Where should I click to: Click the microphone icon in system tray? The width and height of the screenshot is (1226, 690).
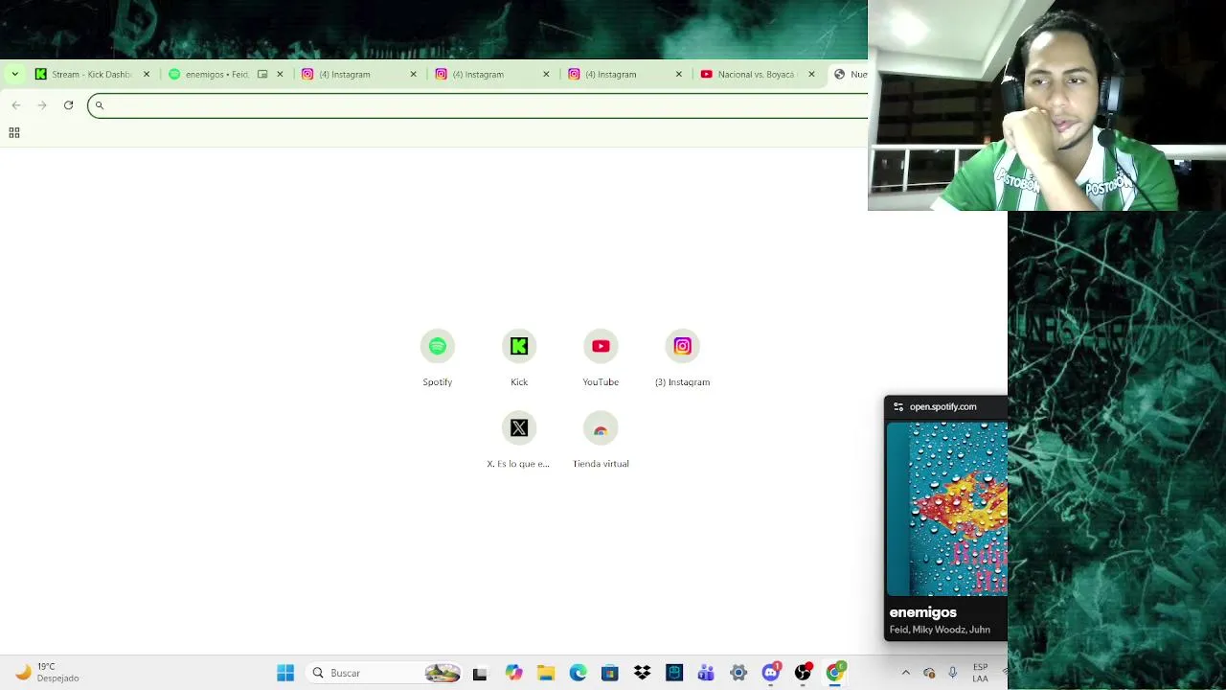pos(952,673)
